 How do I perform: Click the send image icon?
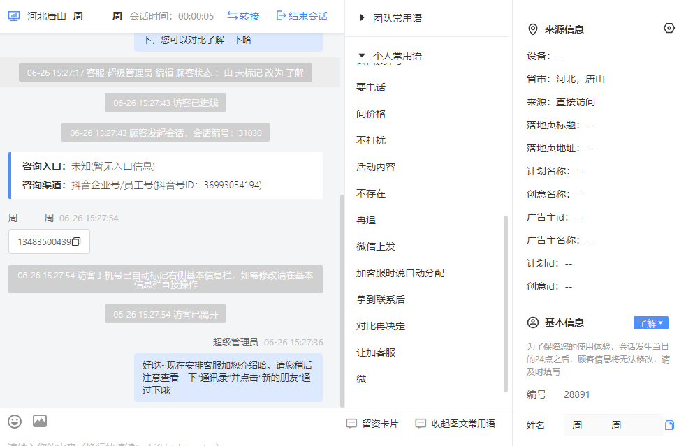39,421
